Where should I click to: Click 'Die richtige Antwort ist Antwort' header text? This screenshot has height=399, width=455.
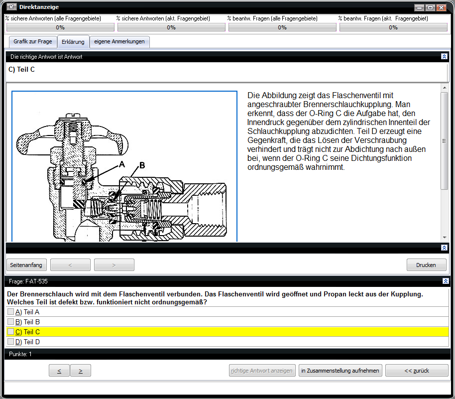pyautogui.click(x=46, y=57)
